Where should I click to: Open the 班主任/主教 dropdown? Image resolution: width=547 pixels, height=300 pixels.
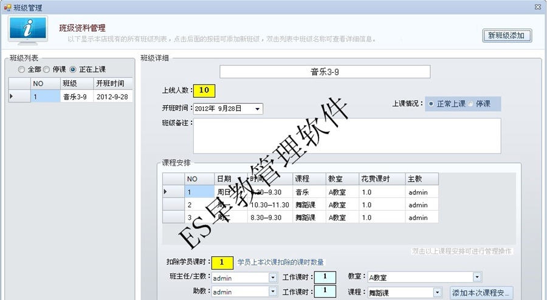(x=273, y=278)
